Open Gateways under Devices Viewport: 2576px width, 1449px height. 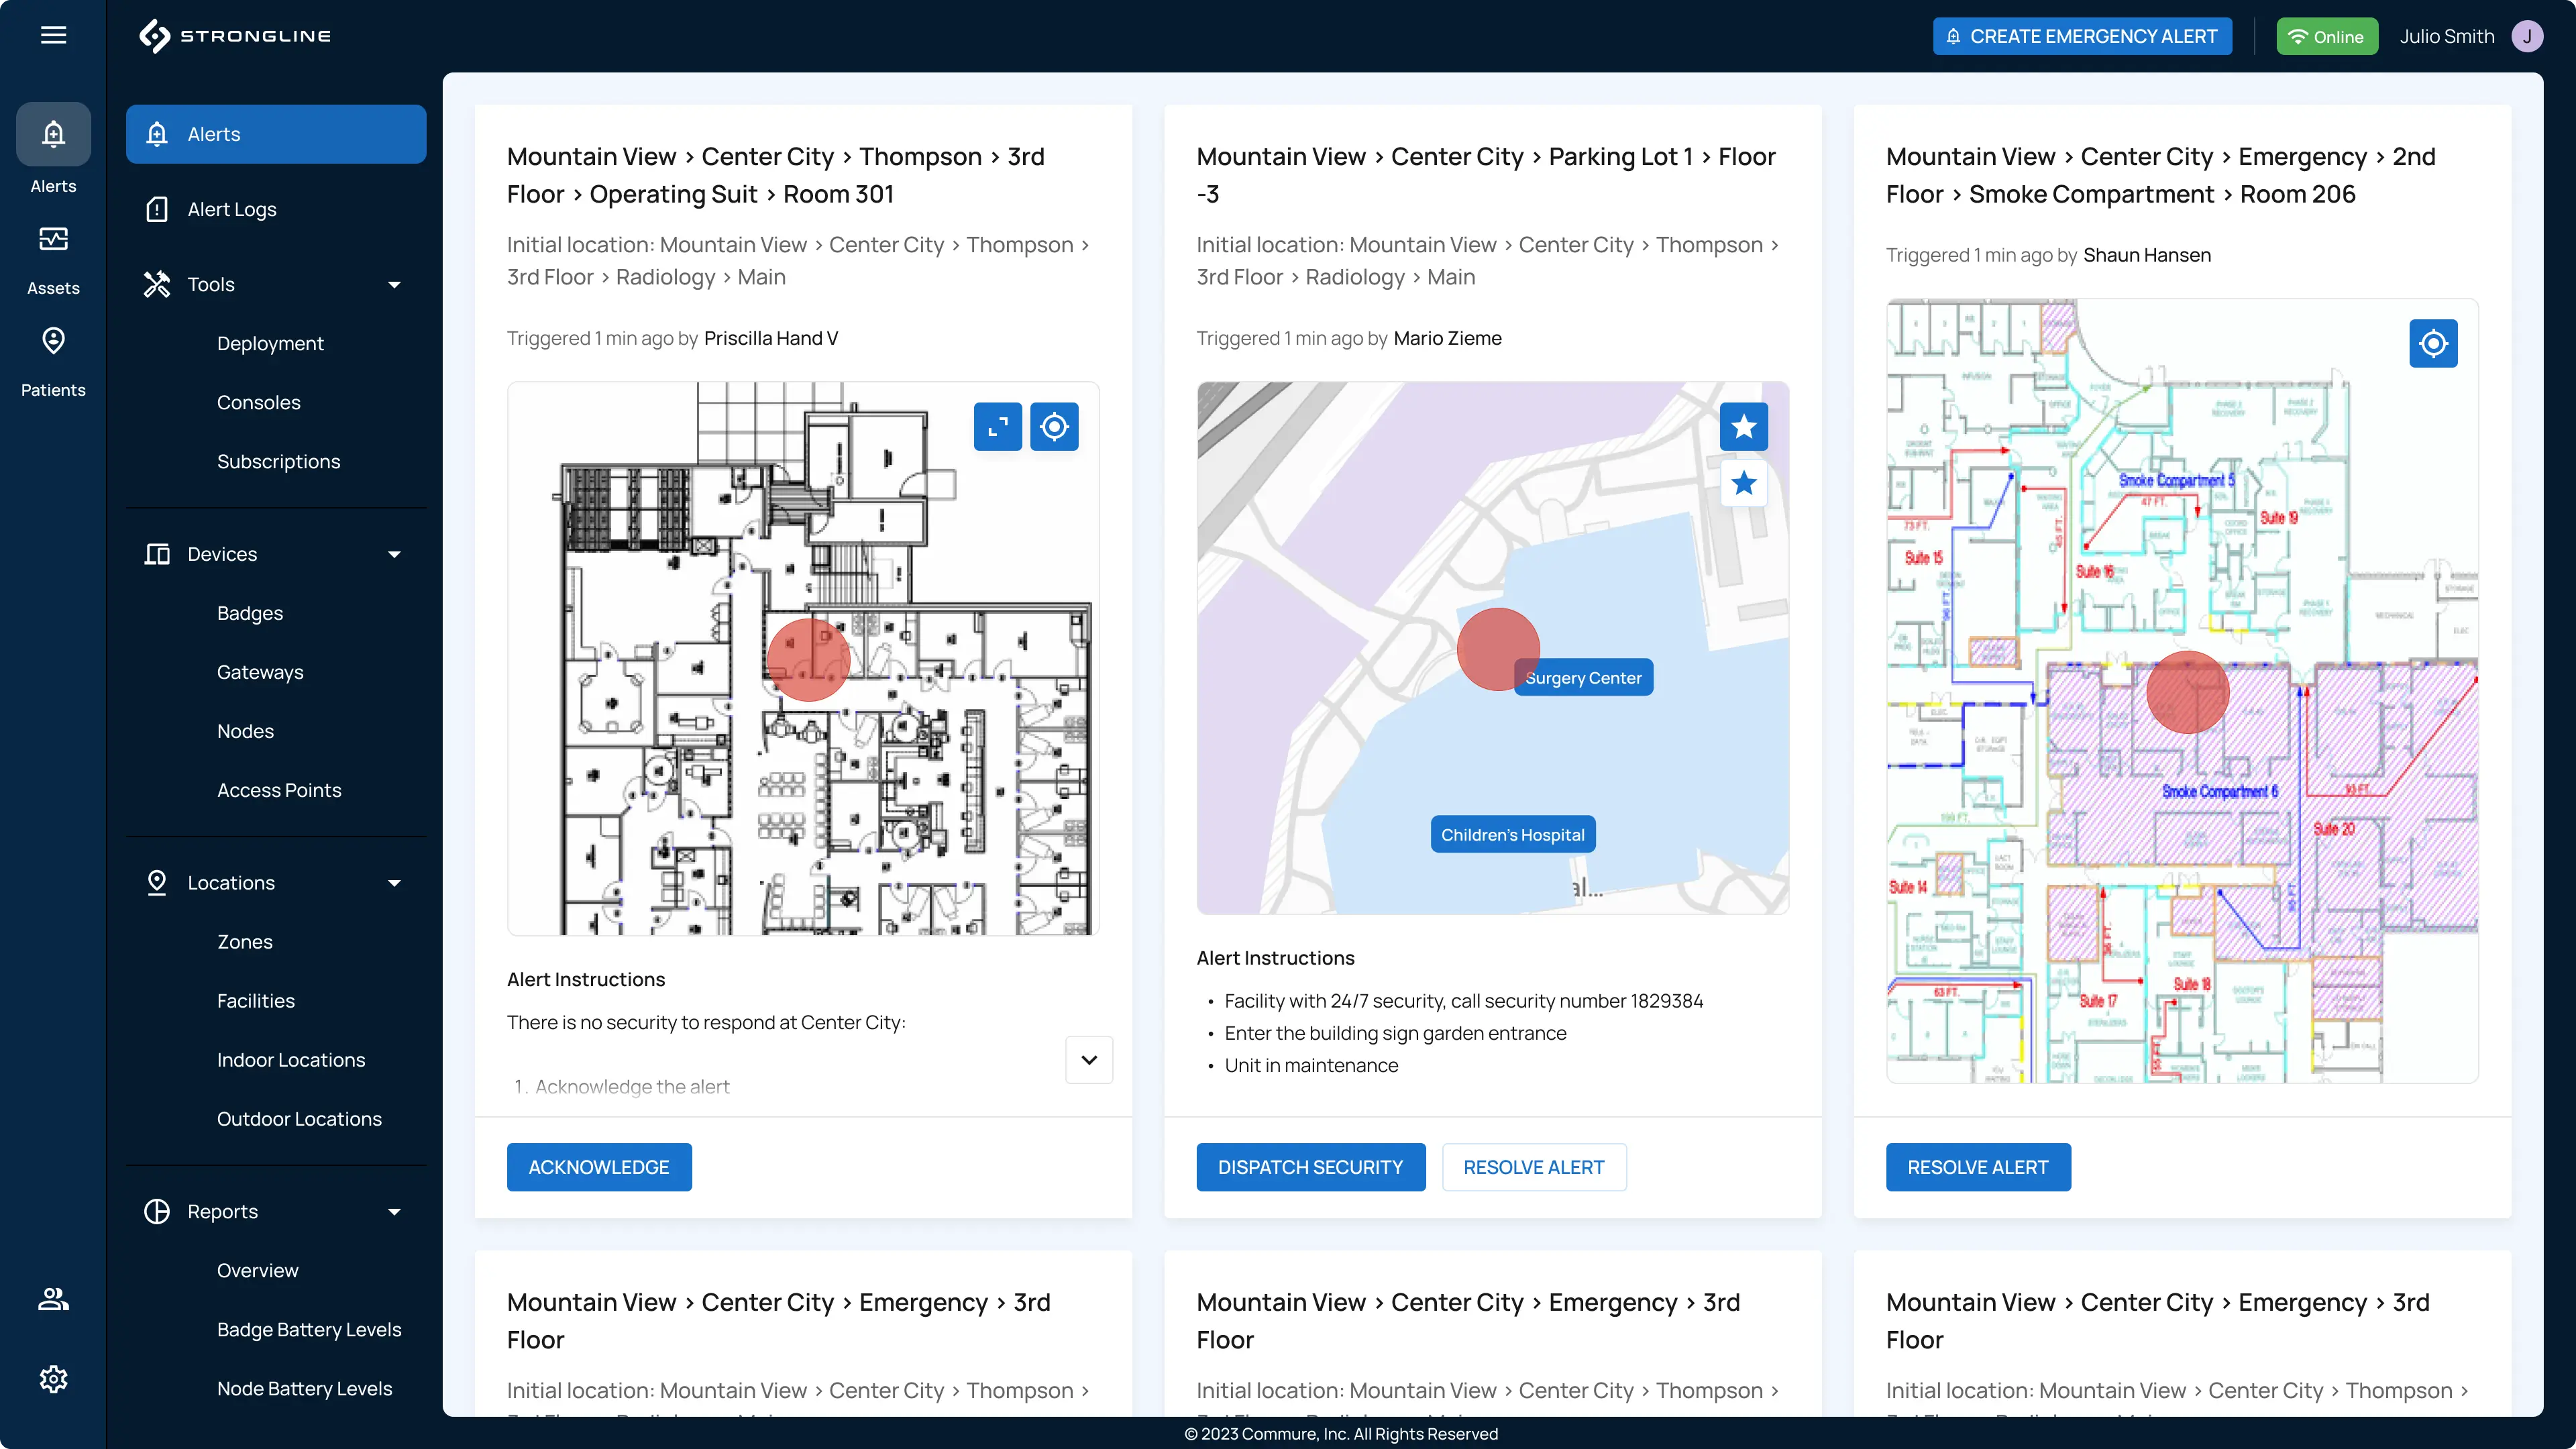260,672
